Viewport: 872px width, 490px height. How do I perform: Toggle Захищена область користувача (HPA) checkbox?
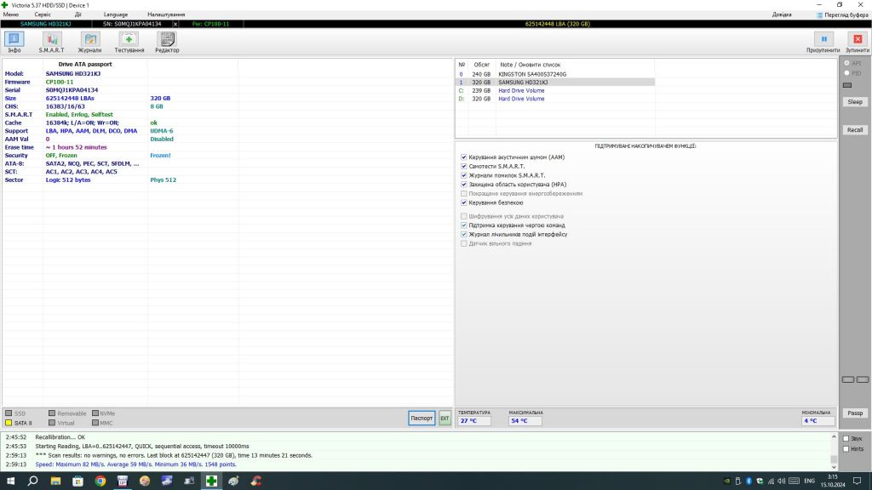[x=464, y=185]
